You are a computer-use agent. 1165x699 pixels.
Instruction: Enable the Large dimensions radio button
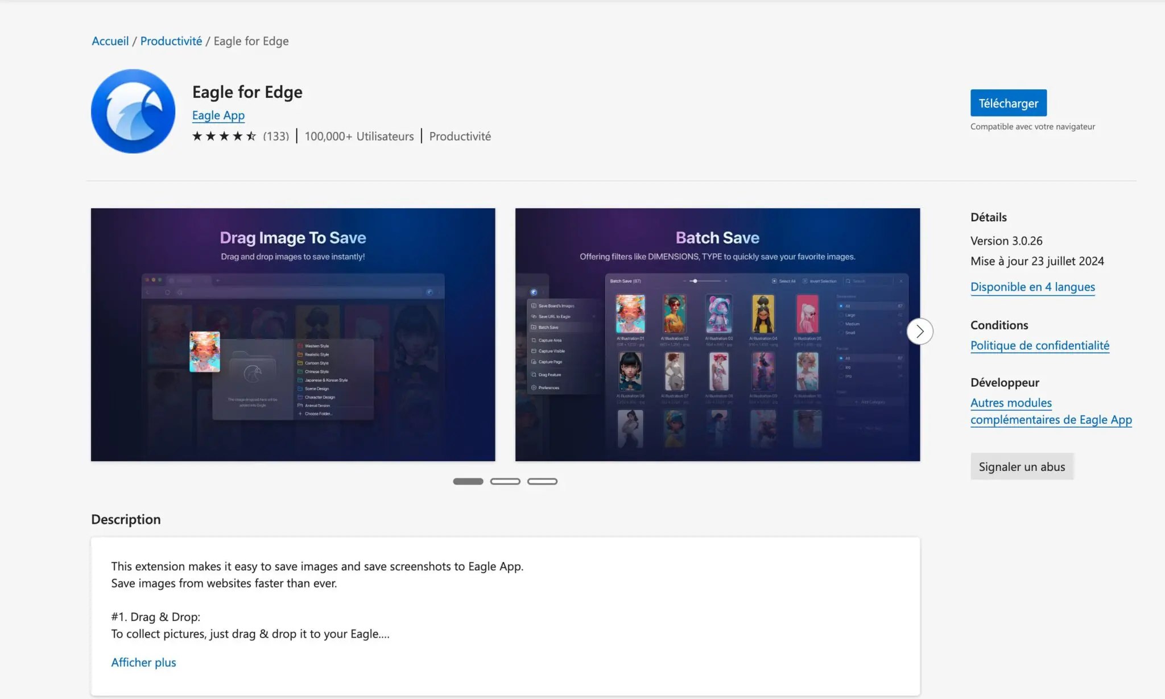(x=841, y=315)
